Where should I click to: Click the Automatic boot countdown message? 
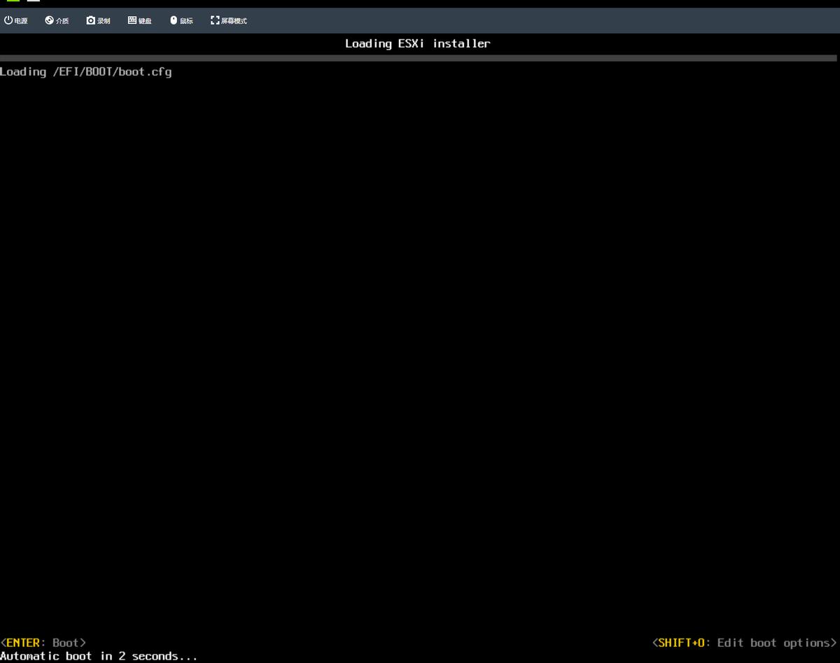(98, 655)
